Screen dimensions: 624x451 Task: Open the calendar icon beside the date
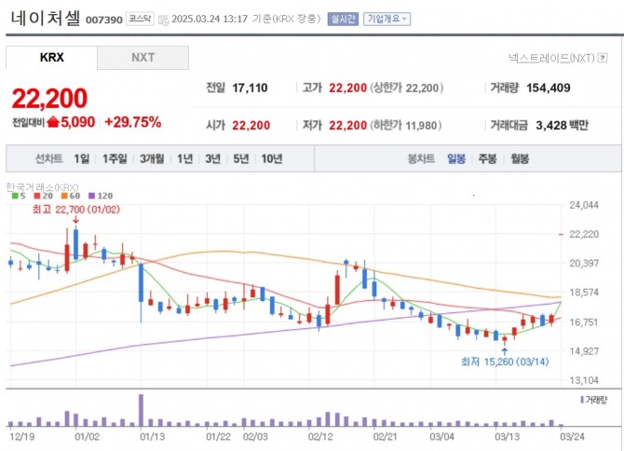click(x=164, y=20)
